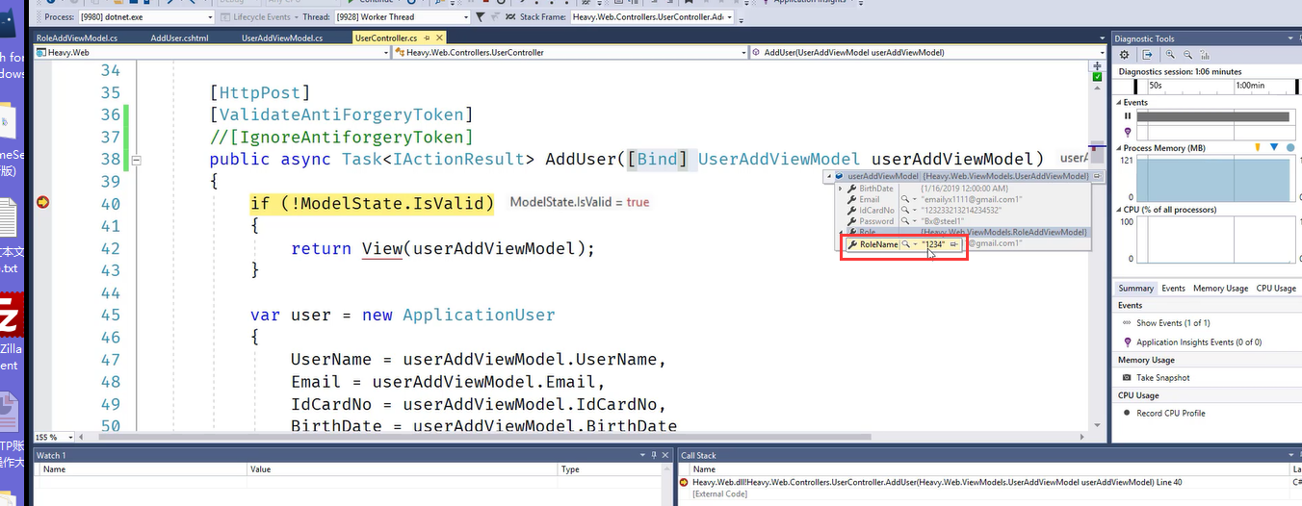This screenshot has width=1302, height=506.
Task: Click Record CPU Profile link
Action: pos(1172,413)
